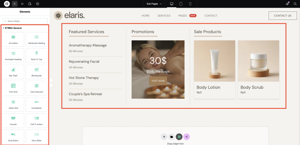Viewport: 300px width, 145px height.
Task: Click the Body Scrub product image
Action: pos(258,61)
